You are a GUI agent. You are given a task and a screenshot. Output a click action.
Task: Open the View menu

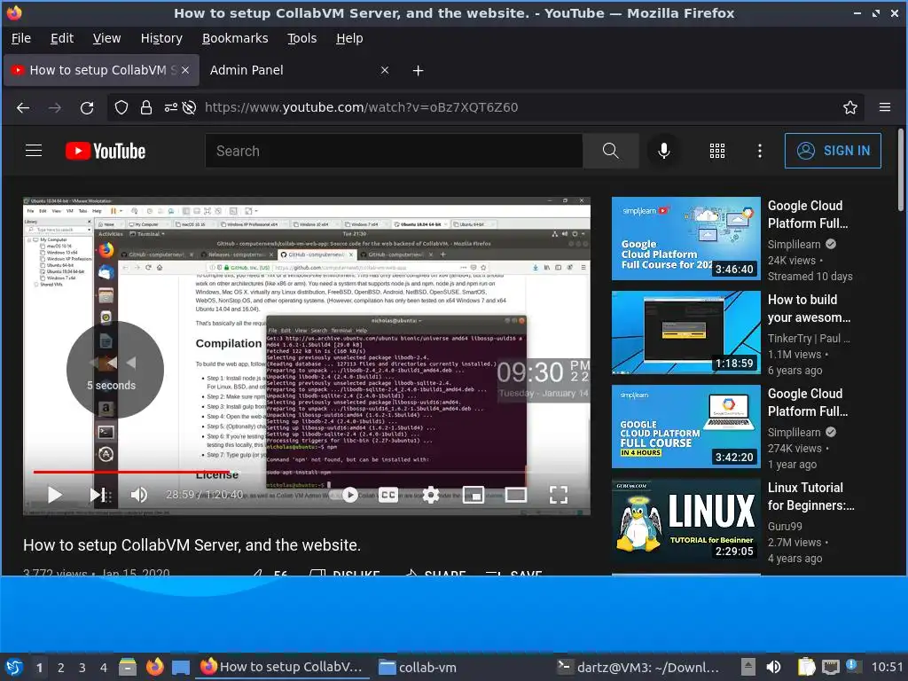point(106,38)
